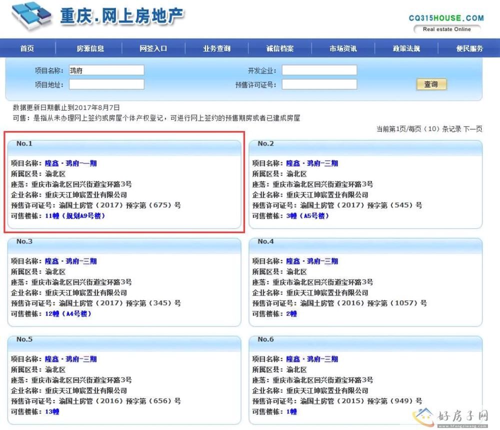Open the 首页 menu
The image size is (500, 430).
(27, 48)
